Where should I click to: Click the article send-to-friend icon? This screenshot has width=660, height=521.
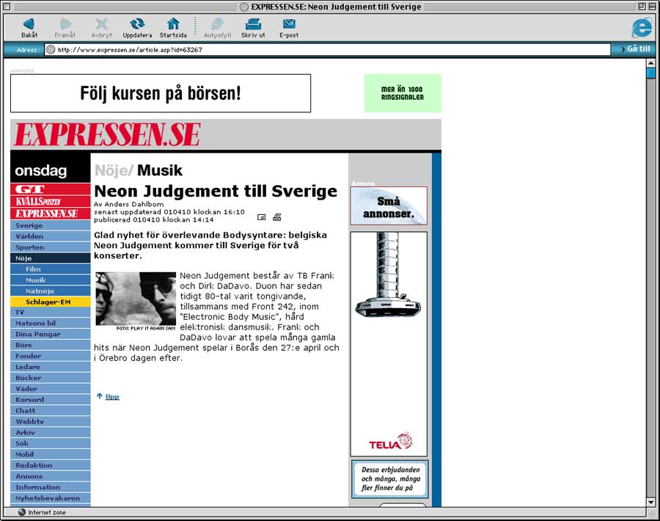(261, 217)
